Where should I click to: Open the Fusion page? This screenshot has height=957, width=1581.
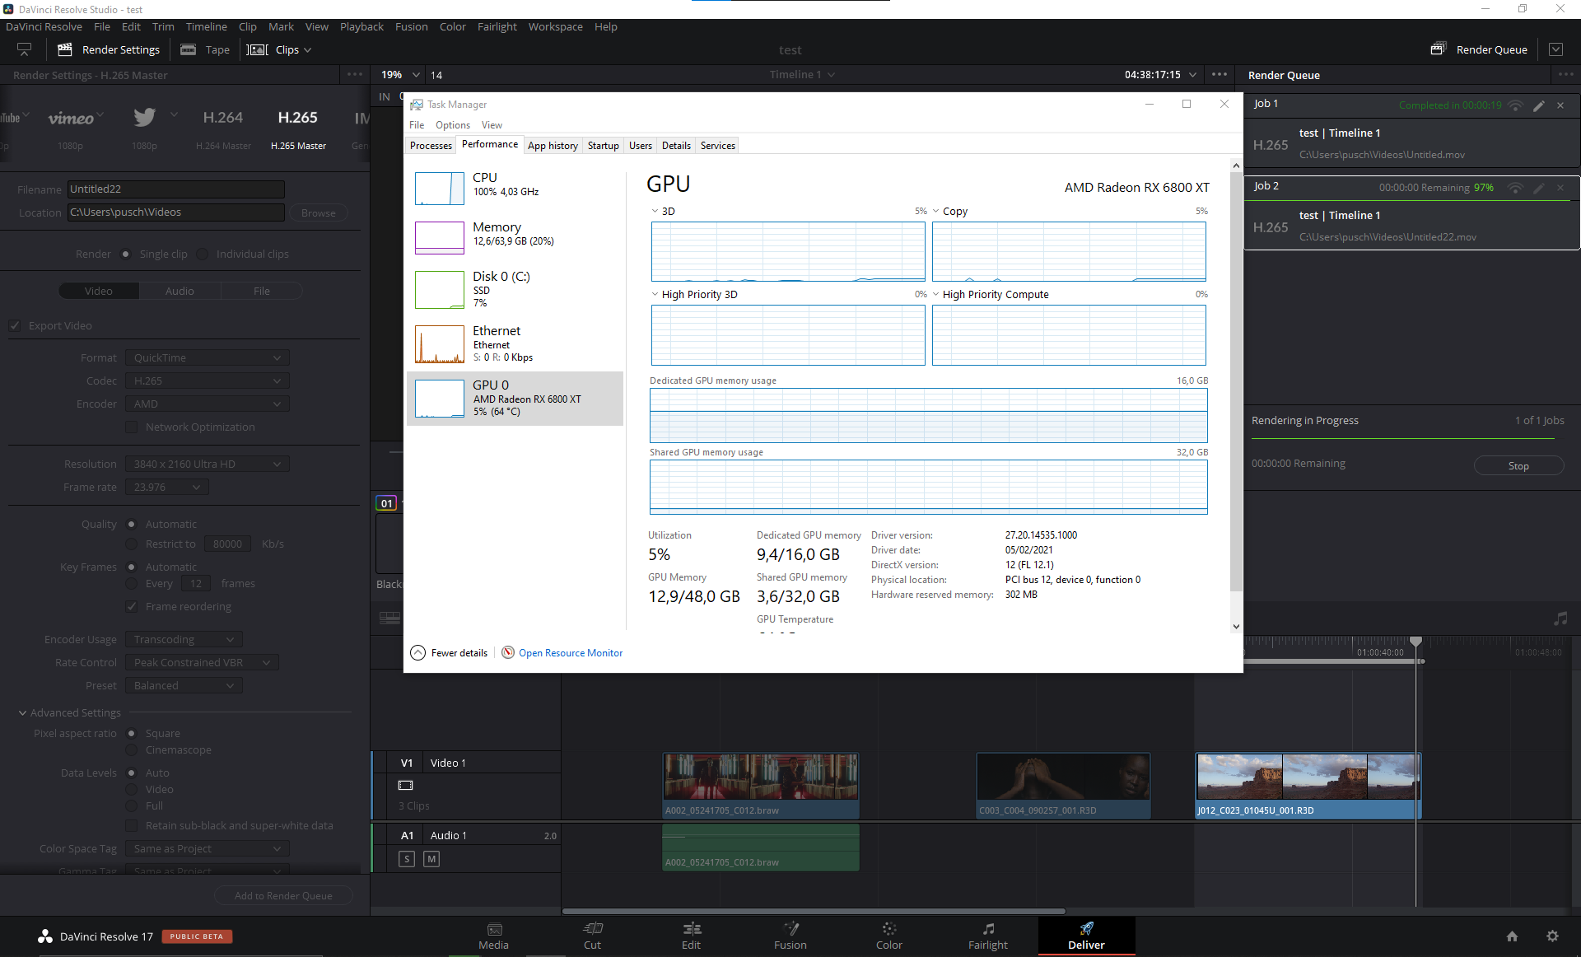(790, 936)
